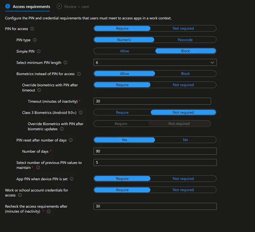
Task: Require Class 3 Biometrics
Action: click(122, 113)
